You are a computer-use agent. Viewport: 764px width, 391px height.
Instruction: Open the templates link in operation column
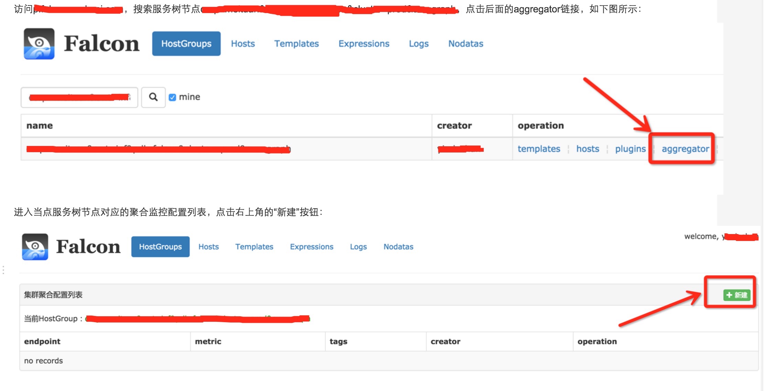coord(538,149)
